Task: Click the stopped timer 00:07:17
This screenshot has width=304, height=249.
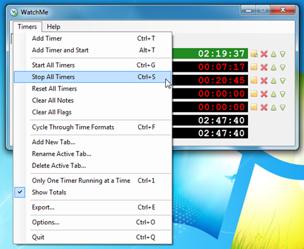Action: click(x=210, y=67)
